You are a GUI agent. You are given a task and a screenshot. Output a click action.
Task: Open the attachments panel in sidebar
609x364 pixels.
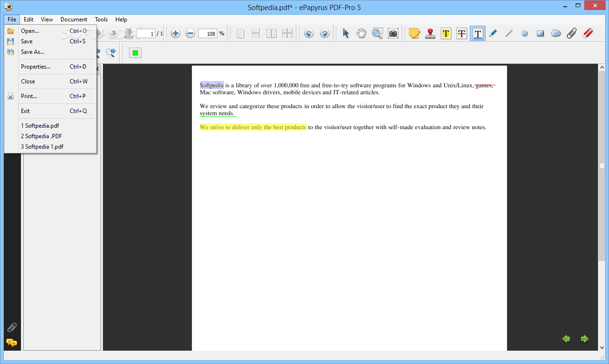(12, 327)
